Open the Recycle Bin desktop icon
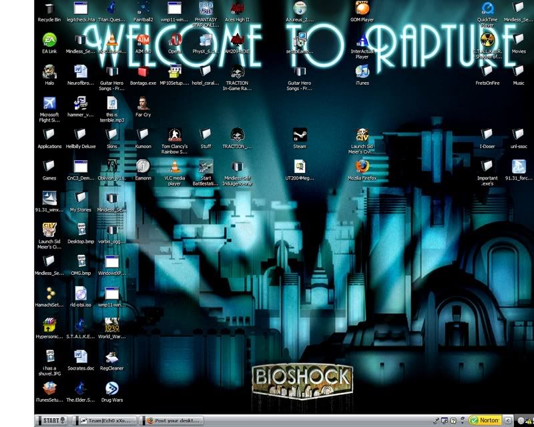Viewport: 534px width, 427px height. 49,9
